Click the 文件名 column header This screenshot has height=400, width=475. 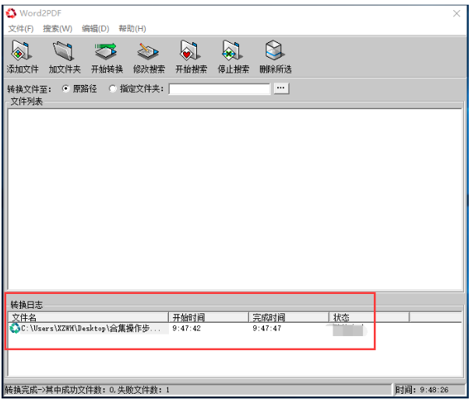click(88, 317)
